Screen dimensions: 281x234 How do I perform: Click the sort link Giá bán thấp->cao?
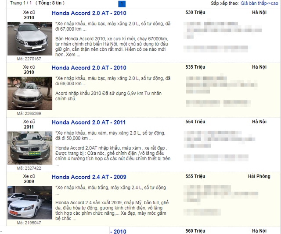(259, 3)
